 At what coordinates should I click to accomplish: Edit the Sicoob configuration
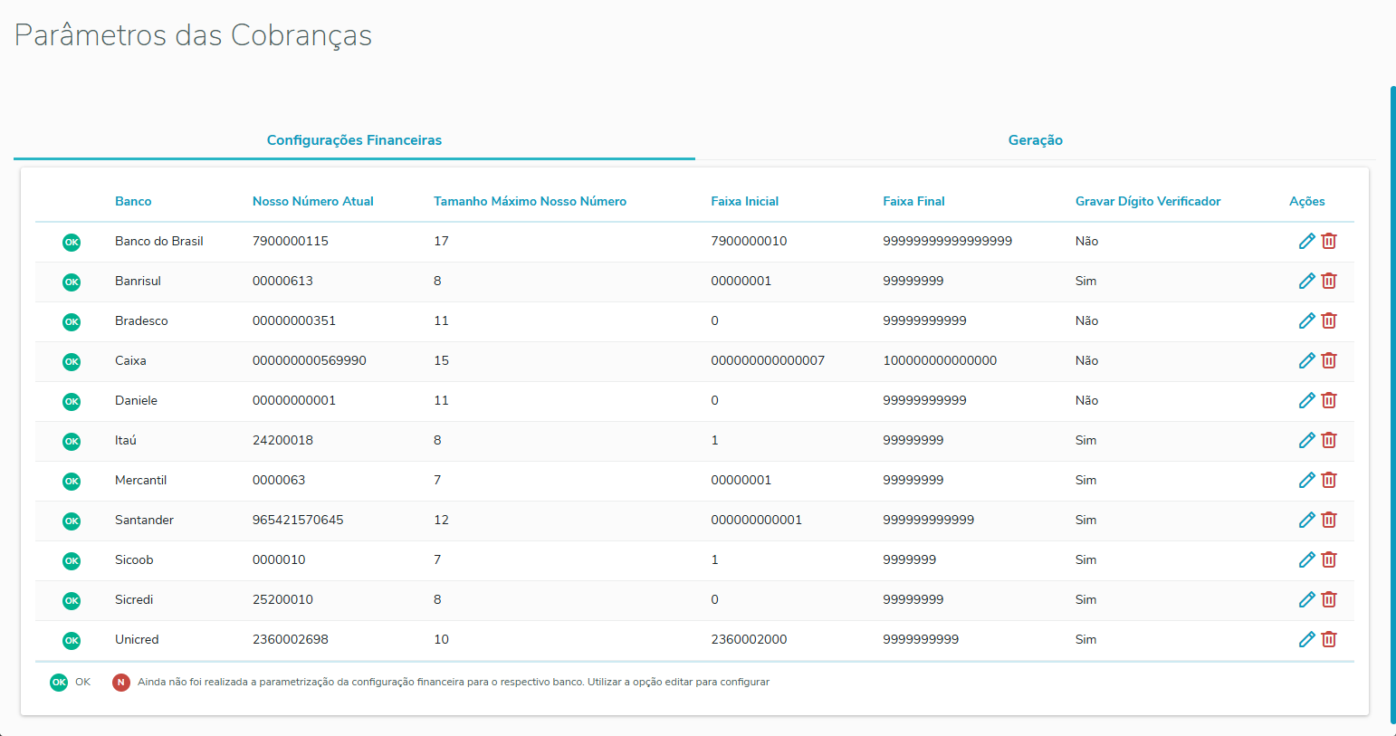tap(1306, 559)
